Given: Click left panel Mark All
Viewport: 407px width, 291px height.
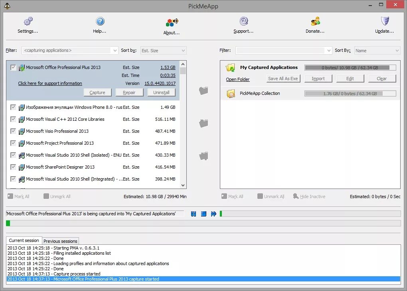Looking at the screenshot, I should pos(18,197).
